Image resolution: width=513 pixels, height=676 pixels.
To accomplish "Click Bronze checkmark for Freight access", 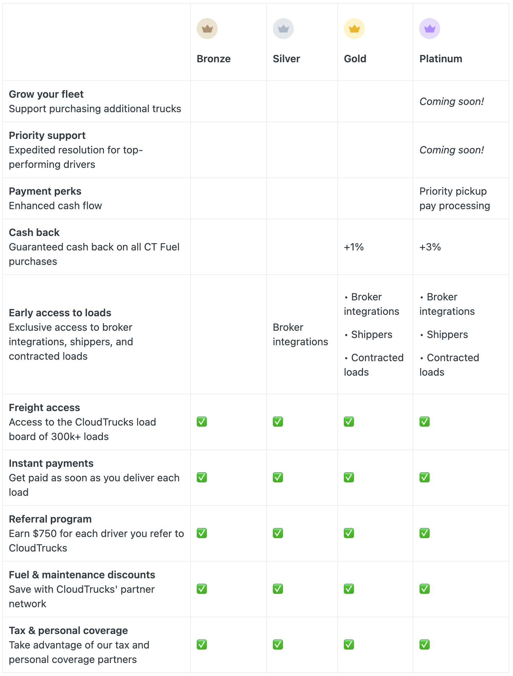I will 202,422.
